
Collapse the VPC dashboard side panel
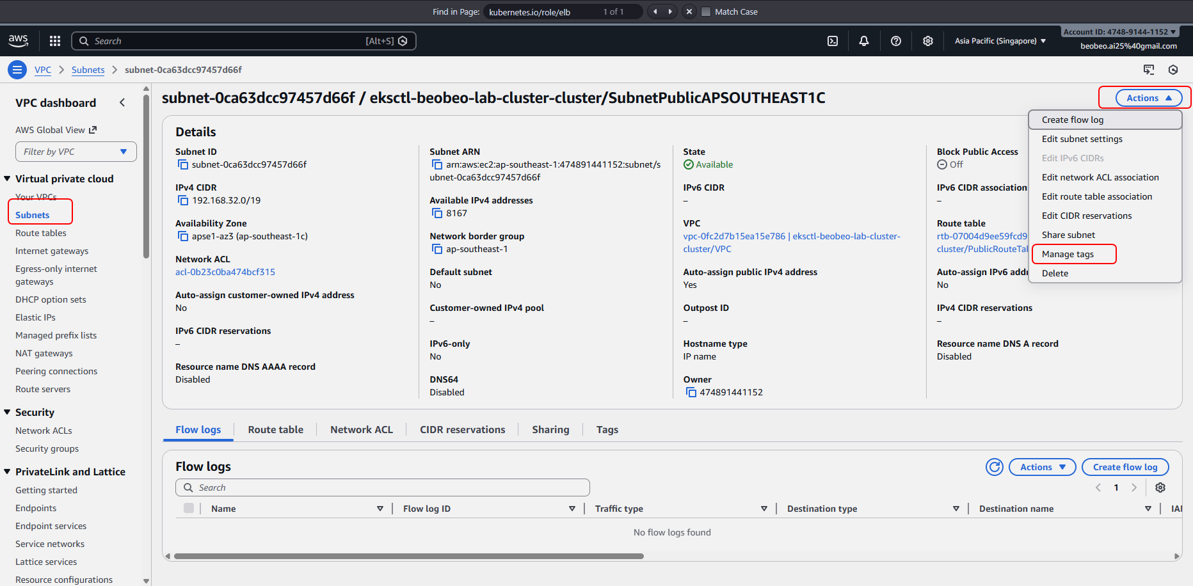122,102
